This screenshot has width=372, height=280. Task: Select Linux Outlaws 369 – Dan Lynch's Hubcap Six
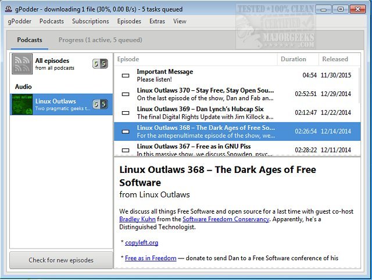[x=200, y=109]
